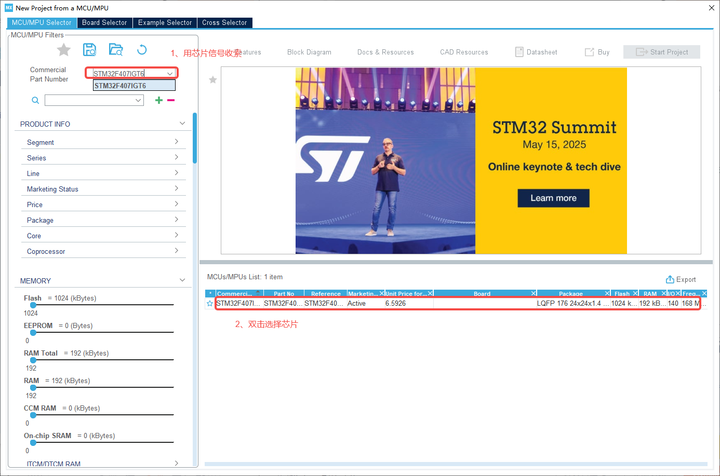Screen dimensions: 720x476
Task: Toggle favorite star on the STM32F407I row
Action: click(209, 303)
